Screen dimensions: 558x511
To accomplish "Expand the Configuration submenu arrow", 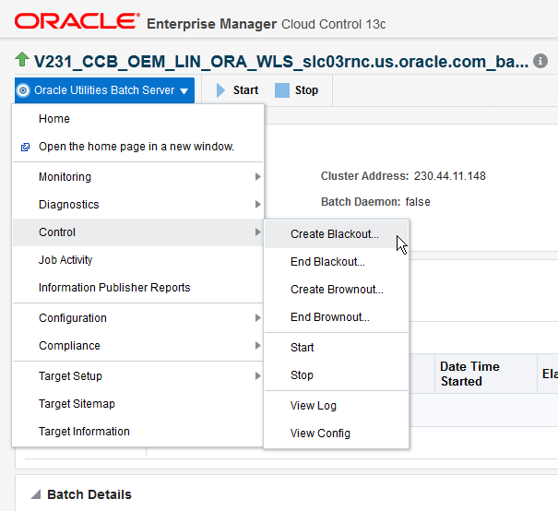I will tap(258, 318).
